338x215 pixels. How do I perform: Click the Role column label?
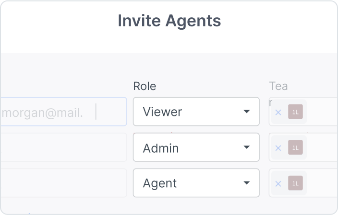coord(145,86)
